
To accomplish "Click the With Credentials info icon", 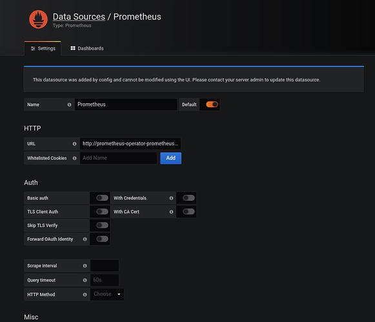I will tap(171, 198).
